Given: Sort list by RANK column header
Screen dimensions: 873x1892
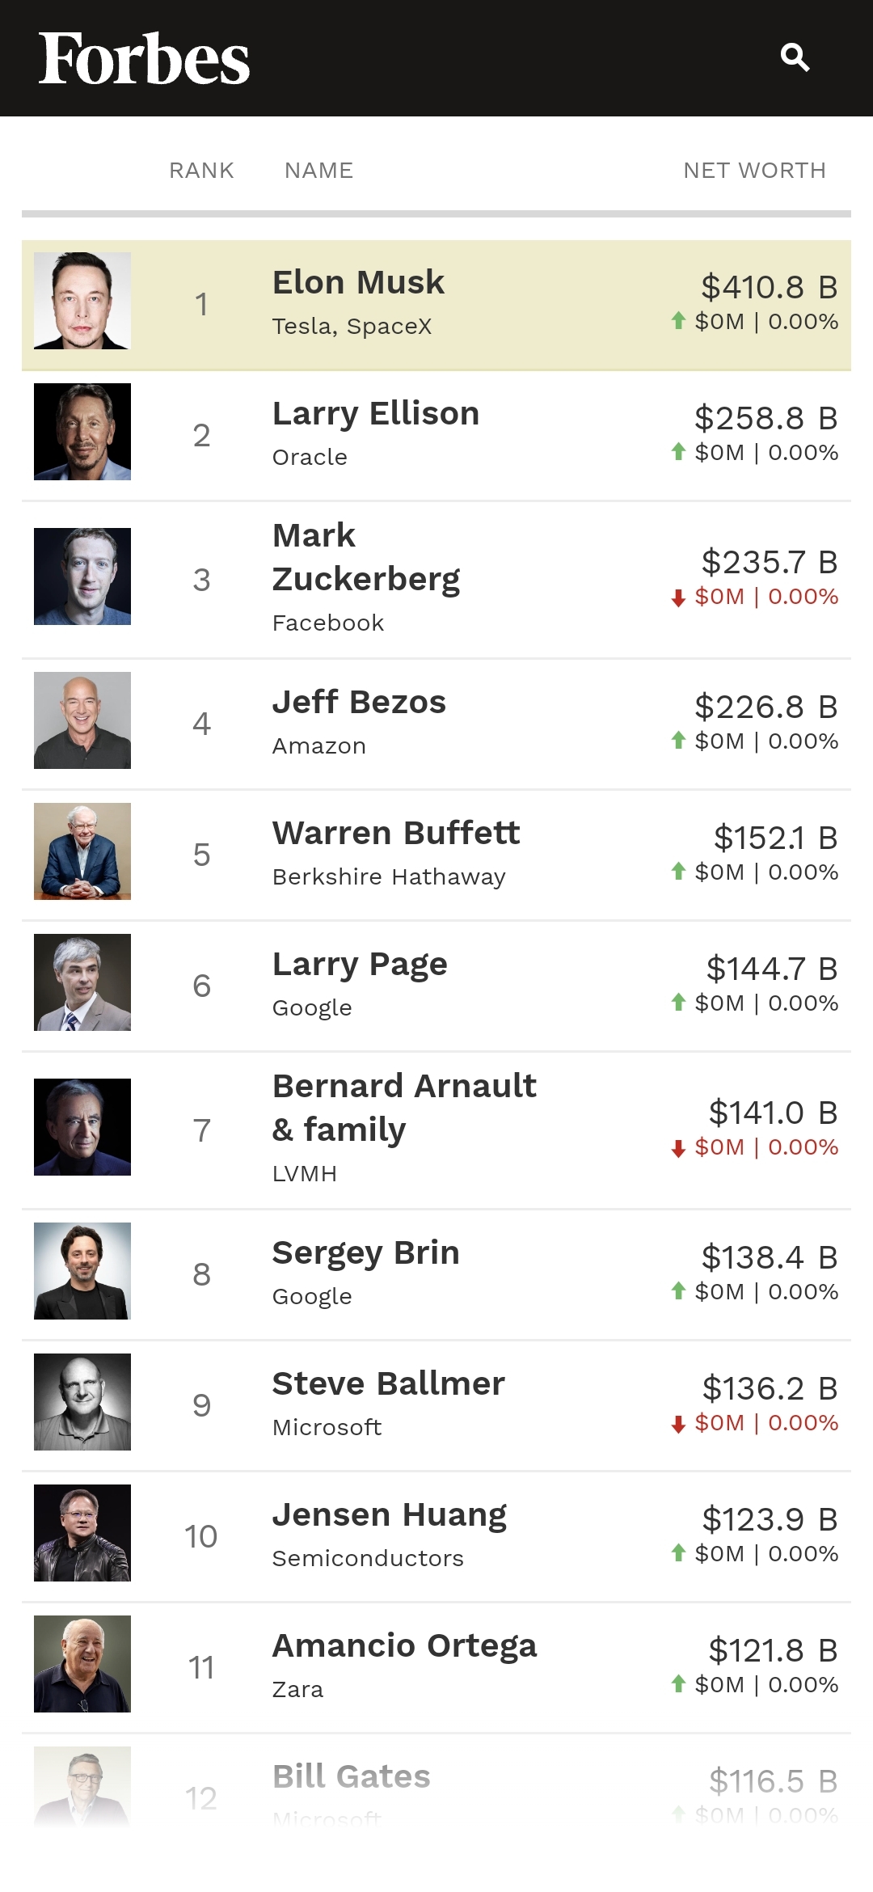Looking at the screenshot, I should pos(201,171).
